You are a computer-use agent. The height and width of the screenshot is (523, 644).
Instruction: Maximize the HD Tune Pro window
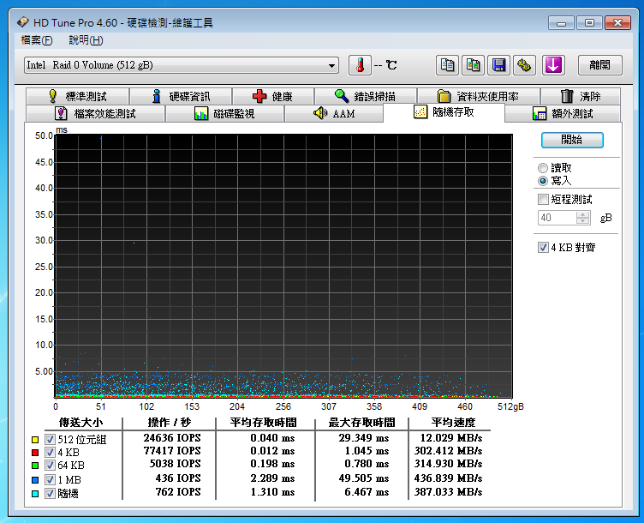pyautogui.click(x=589, y=22)
